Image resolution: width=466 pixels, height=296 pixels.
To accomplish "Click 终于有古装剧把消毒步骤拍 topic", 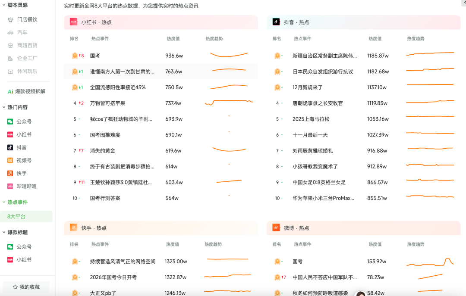I will pyautogui.click(x=122, y=167).
